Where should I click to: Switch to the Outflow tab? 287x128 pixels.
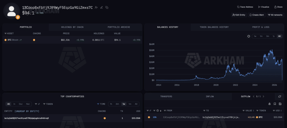(x=246, y=96)
